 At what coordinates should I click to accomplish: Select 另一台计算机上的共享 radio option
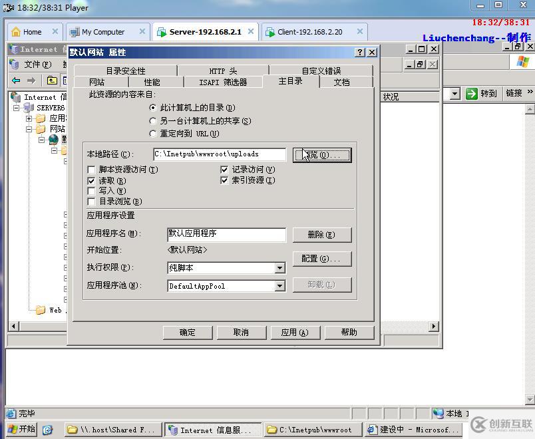coord(153,121)
